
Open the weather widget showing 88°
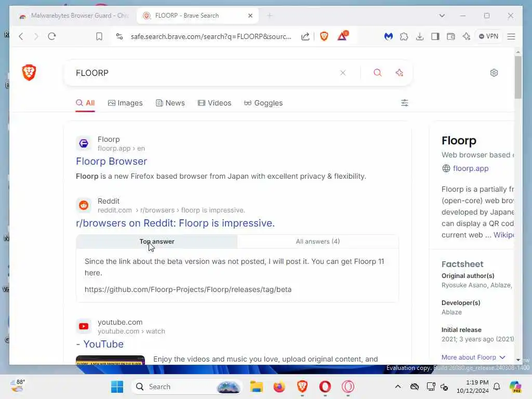click(x=17, y=386)
